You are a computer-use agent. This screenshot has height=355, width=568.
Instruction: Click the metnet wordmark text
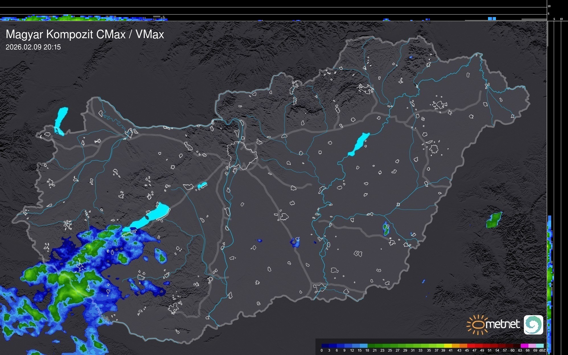503,325
